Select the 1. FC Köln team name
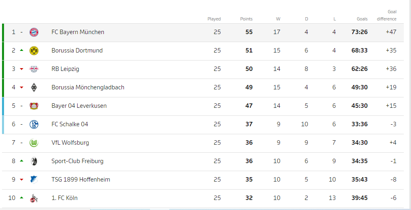 [64, 198]
